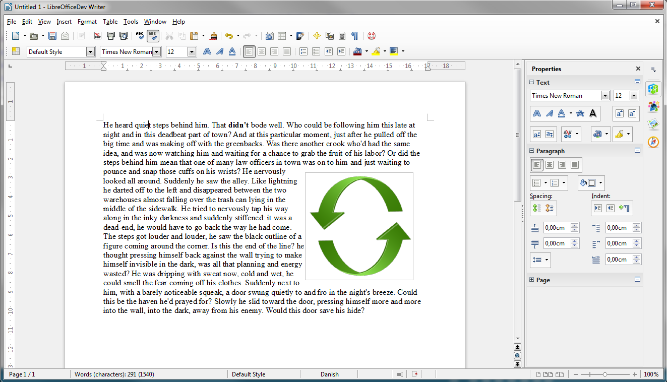
Task: Click the Save document icon
Action: pyautogui.click(x=52, y=36)
